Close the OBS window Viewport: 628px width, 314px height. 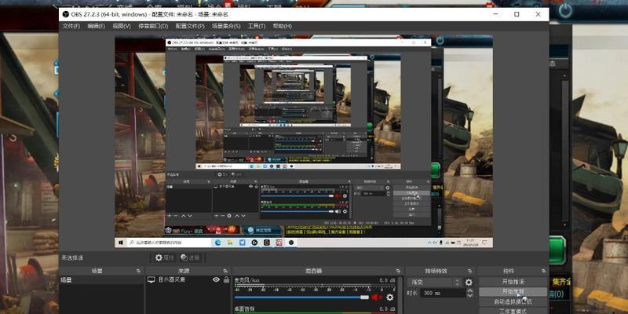tap(538, 14)
